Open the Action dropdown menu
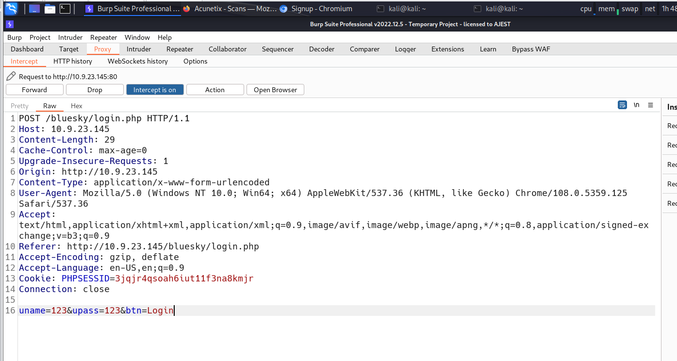 click(x=215, y=90)
